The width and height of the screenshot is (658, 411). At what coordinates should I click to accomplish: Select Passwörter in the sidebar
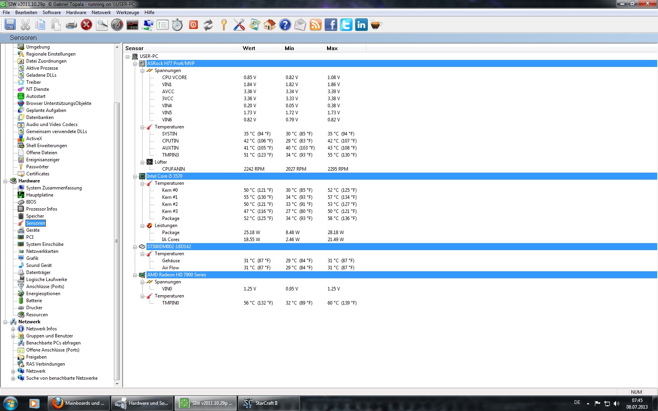point(37,167)
